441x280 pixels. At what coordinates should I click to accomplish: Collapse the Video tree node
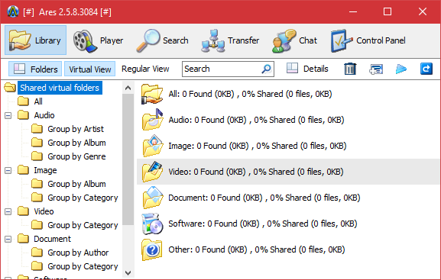tap(8, 212)
